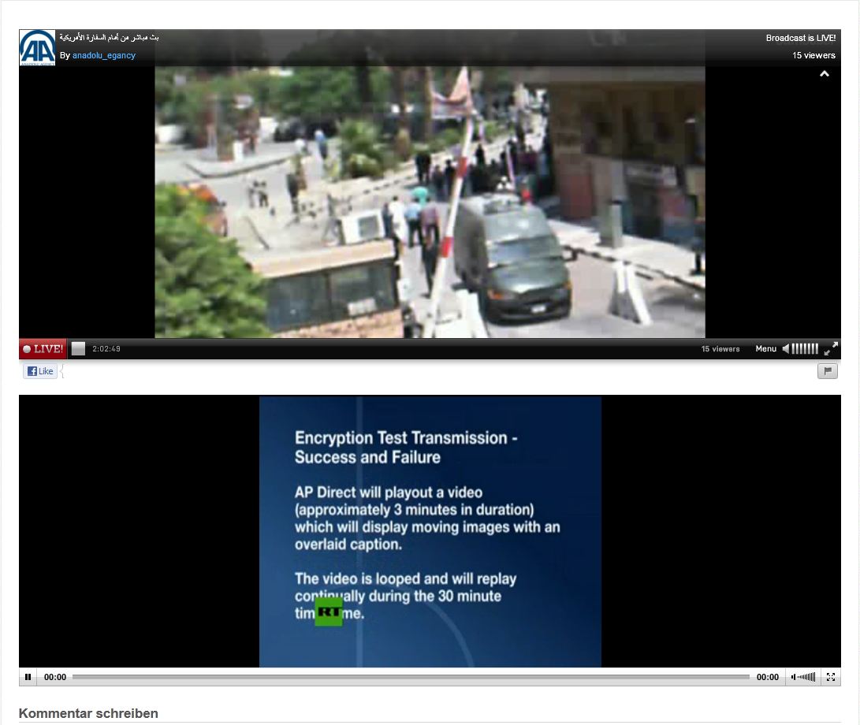Image resolution: width=860 pixels, height=725 pixels.
Task: Adjust the live stream volume bars
Action: point(805,349)
